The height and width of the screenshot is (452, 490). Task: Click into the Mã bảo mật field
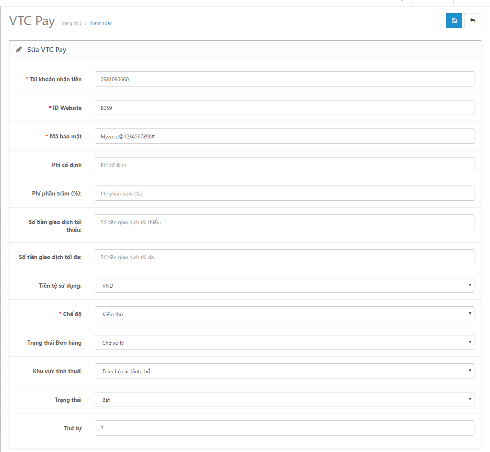tap(284, 136)
